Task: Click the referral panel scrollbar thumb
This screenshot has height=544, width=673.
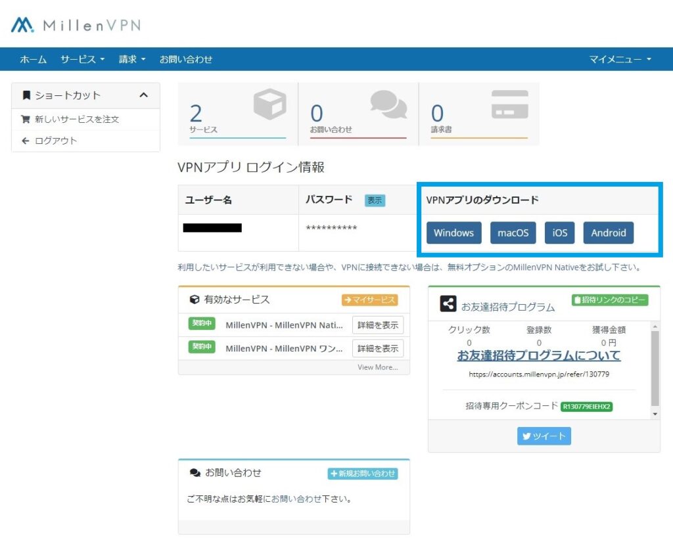Action: click(x=655, y=368)
